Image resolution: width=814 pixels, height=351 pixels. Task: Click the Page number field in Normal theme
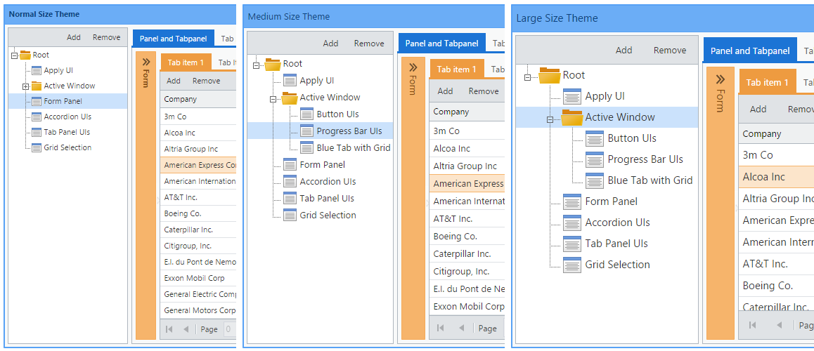[x=229, y=329]
